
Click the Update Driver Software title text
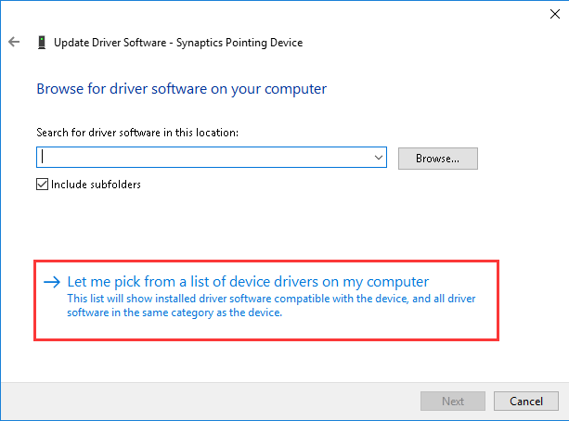coord(110,43)
